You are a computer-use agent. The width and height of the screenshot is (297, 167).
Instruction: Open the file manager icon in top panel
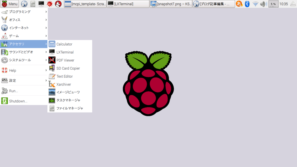(33, 4)
